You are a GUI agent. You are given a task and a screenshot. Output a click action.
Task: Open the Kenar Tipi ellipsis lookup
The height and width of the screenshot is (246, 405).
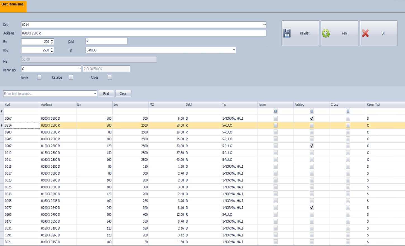coord(79,69)
